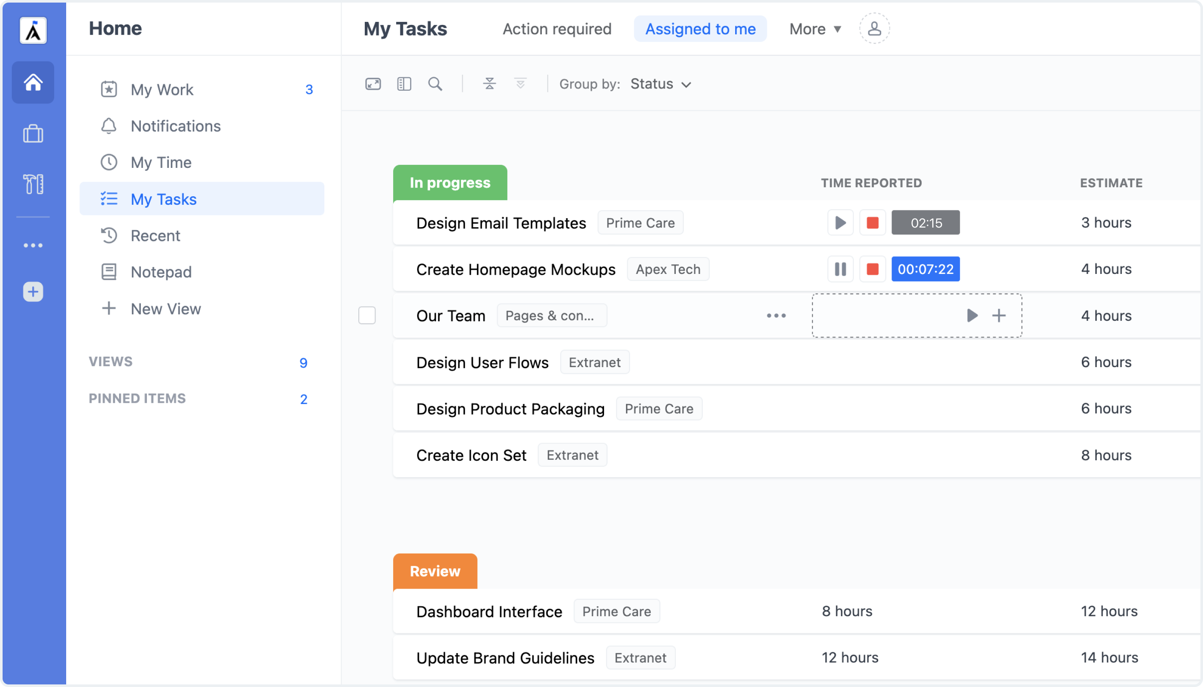Click the search icon in toolbar
Image resolution: width=1203 pixels, height=687 pixels.
[x=435, y=83]
